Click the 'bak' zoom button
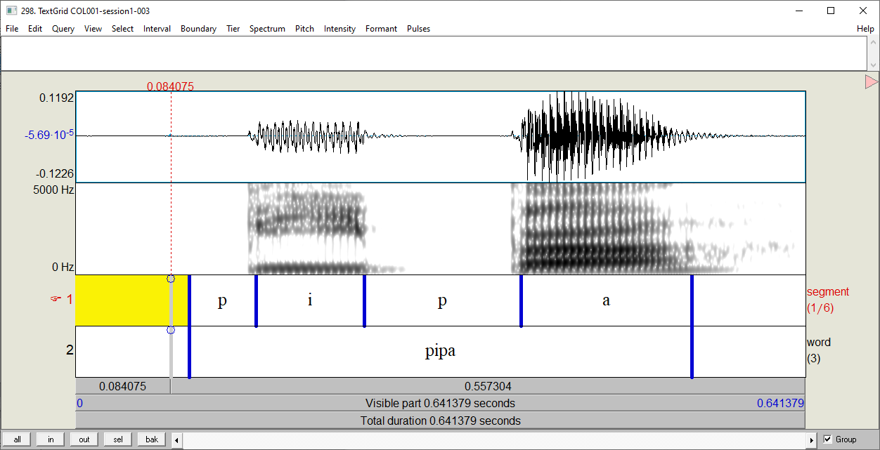 pos(152,439)
